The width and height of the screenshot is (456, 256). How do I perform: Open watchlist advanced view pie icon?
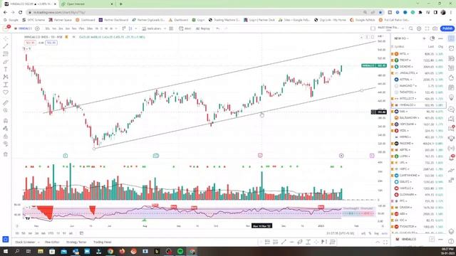432,38
